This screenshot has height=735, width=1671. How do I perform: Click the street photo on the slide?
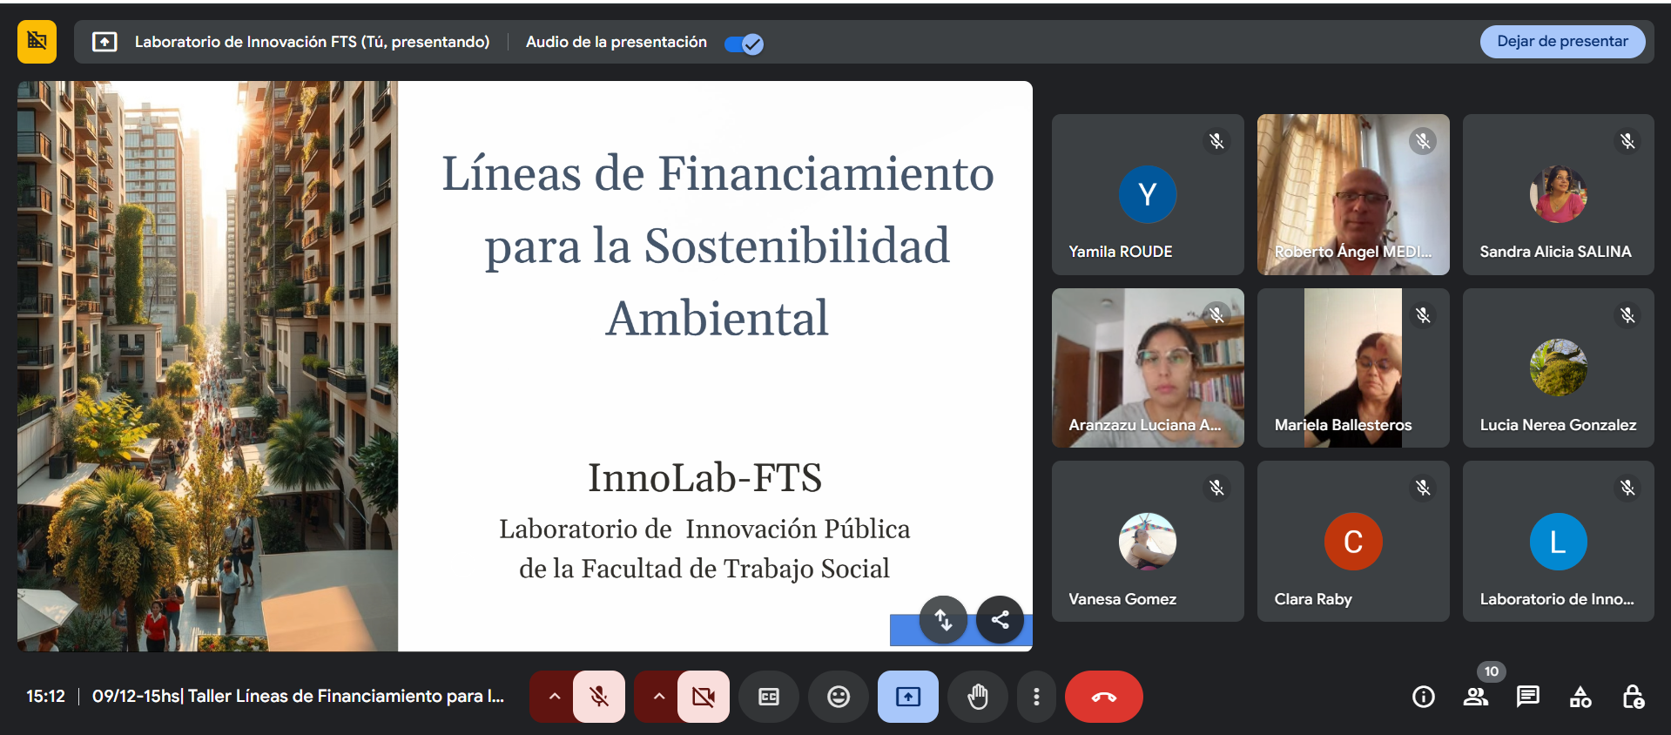coord(207,366)
